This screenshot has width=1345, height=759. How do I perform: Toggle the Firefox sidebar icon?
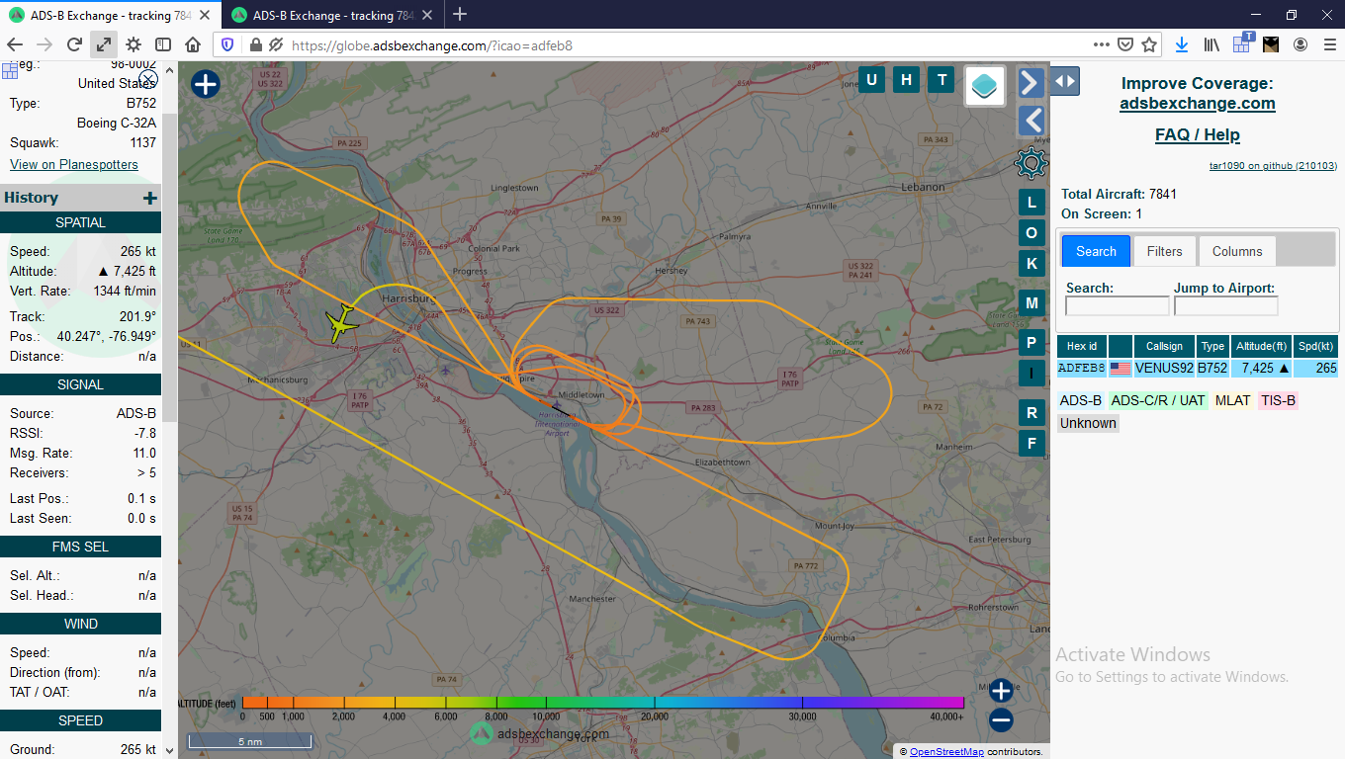(163, 44)
